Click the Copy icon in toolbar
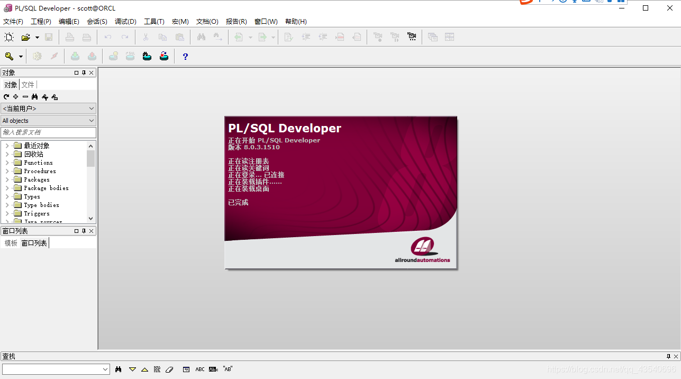The height and width of the screenshot is (379, 681). (x=162, y=37)
